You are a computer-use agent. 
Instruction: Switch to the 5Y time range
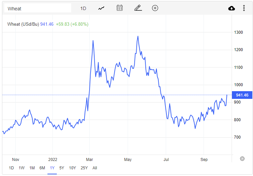click(x=61, y=168)
